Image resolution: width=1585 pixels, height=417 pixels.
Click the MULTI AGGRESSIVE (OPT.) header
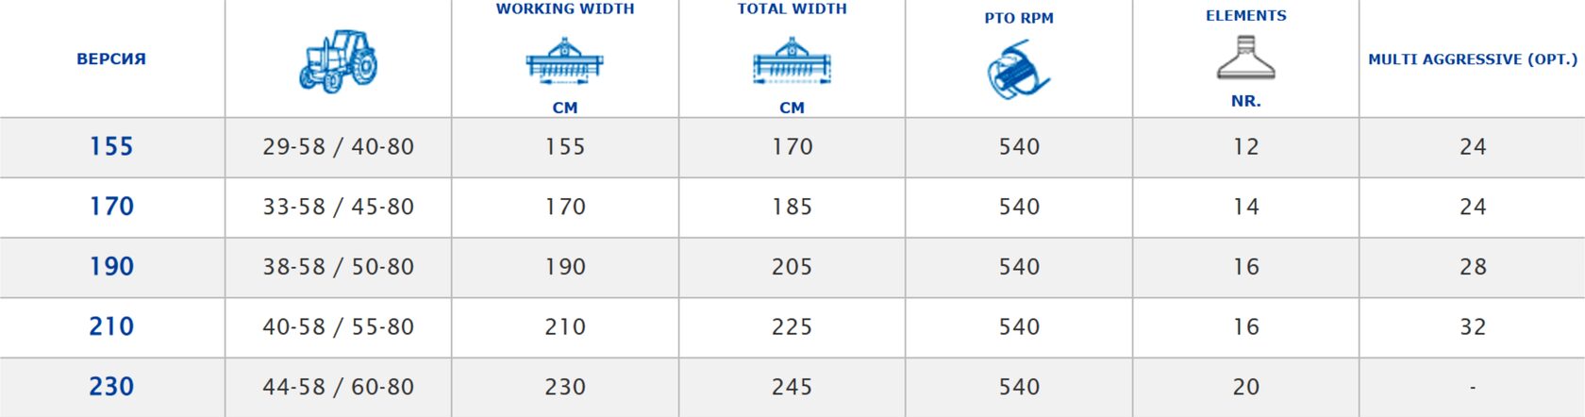[x=1472, y=58]
